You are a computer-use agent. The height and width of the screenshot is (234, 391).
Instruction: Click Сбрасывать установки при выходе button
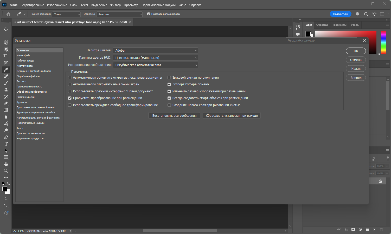(232, 116)
